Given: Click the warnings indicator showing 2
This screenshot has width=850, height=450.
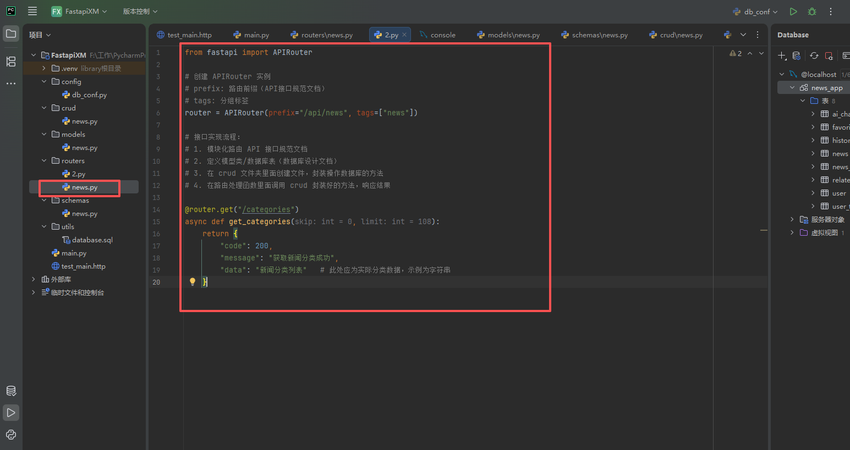Looking at the screenshot, I should coord(736,53).
